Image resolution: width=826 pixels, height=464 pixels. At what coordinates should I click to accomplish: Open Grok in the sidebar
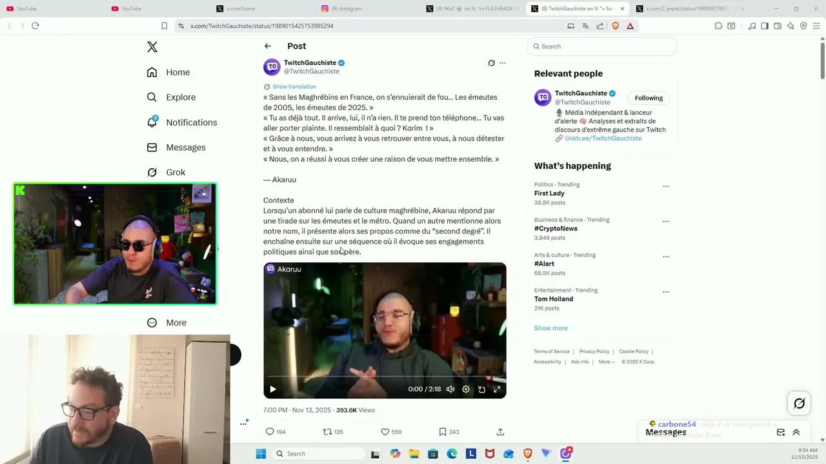pyautogui.click(x=166, y=172)
